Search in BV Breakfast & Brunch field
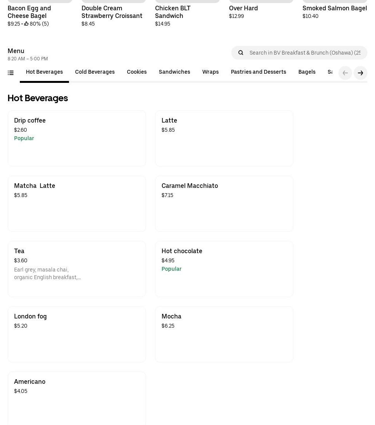 pyautogui.click(x=305, y=53)
